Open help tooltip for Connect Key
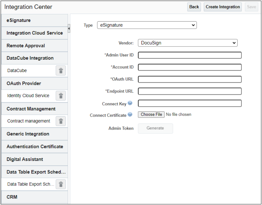This screenshot has height=205, width=262. tap(129, 103)
